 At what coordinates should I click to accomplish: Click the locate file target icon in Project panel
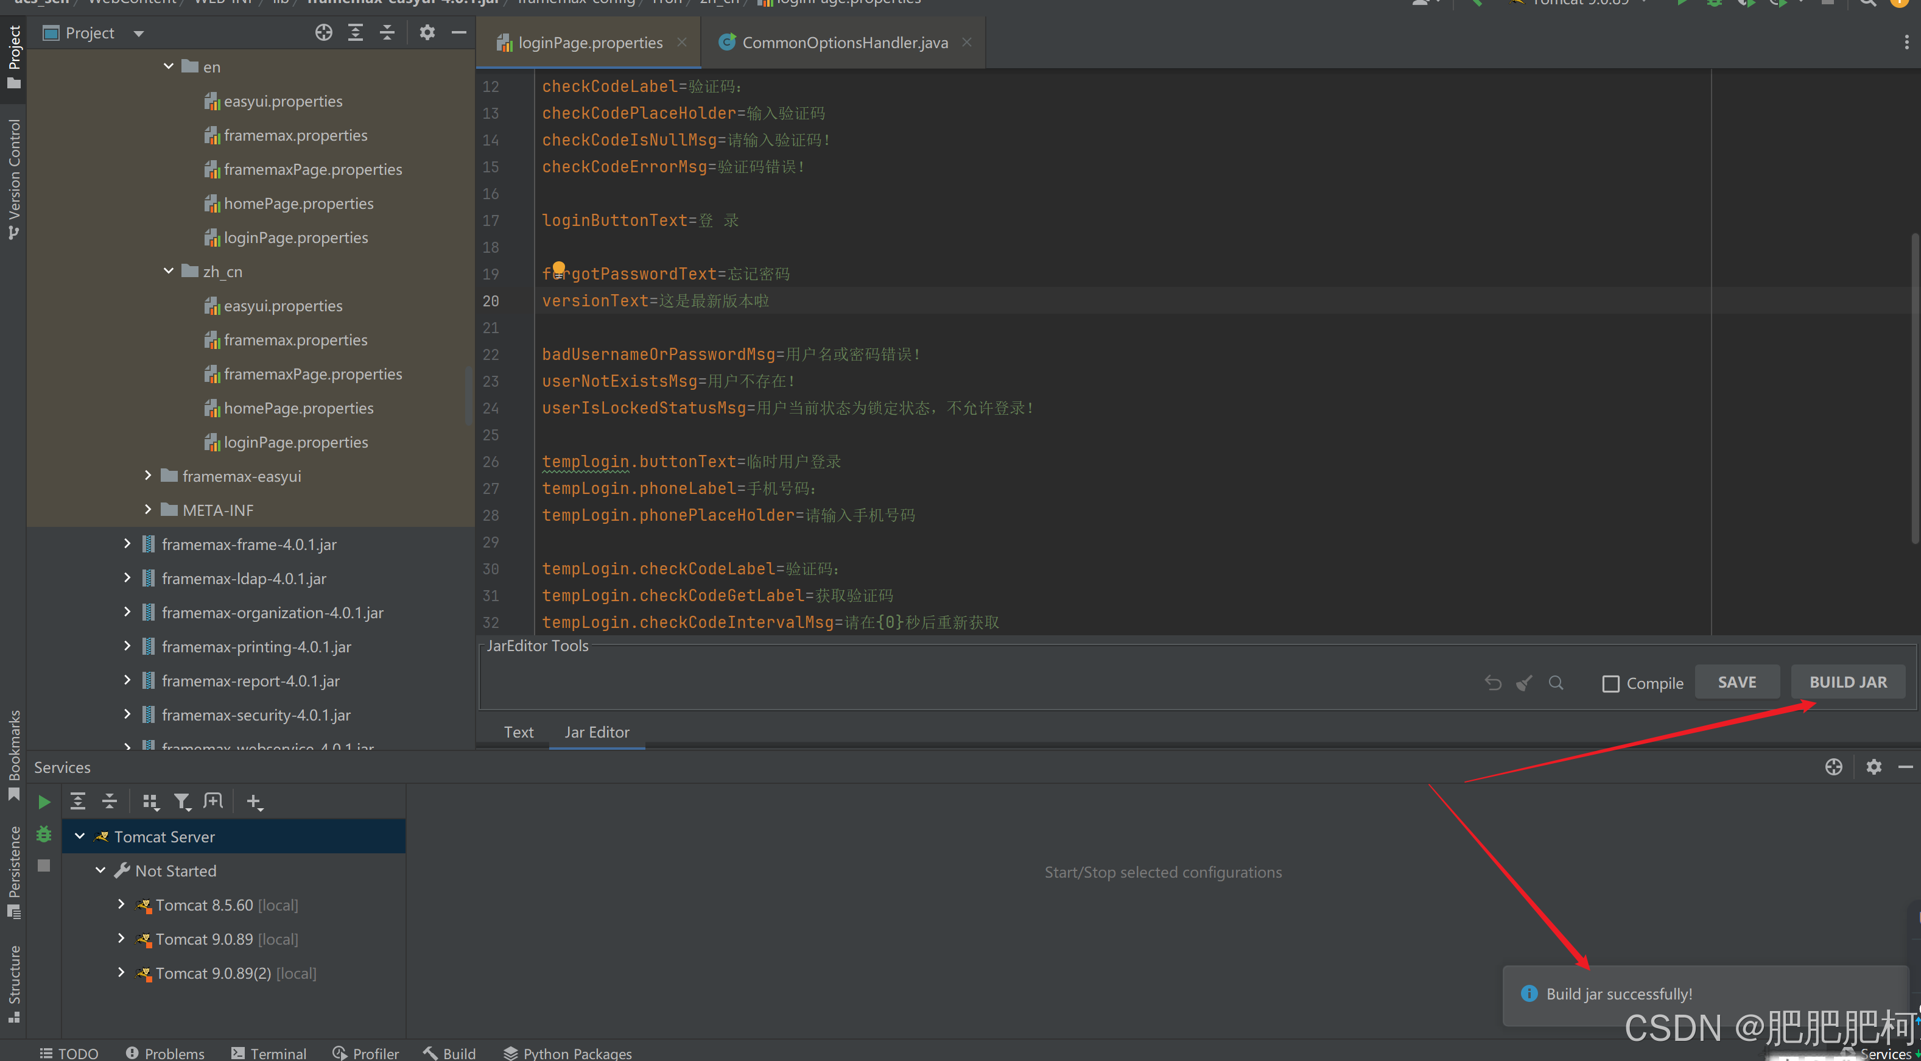[323, 33]
